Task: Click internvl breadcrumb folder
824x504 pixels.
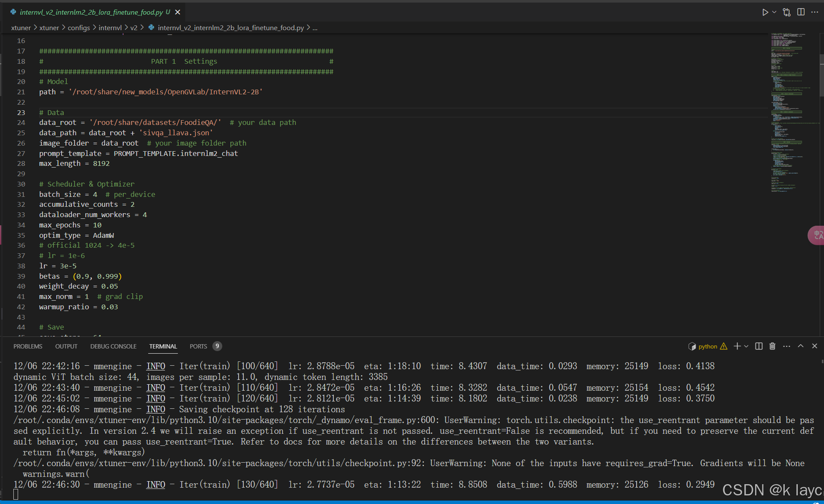Action: point(110,28)
